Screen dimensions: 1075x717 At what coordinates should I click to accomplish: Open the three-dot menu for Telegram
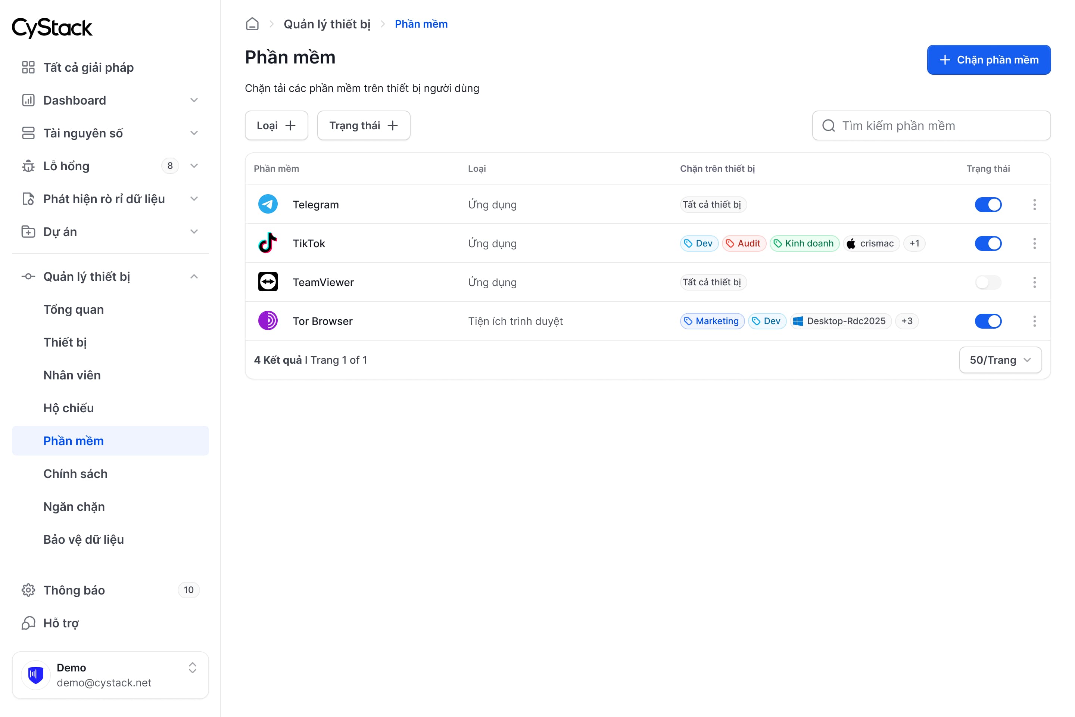pyautogui.click(x=1034, y=204)
